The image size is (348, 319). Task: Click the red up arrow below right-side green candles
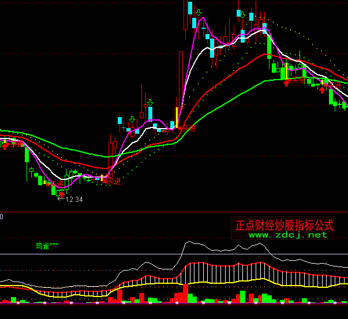point(286,84)
